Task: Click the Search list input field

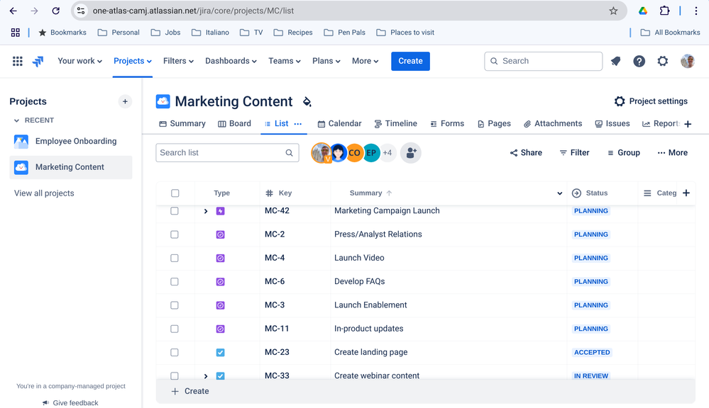Action: point(220,152)
